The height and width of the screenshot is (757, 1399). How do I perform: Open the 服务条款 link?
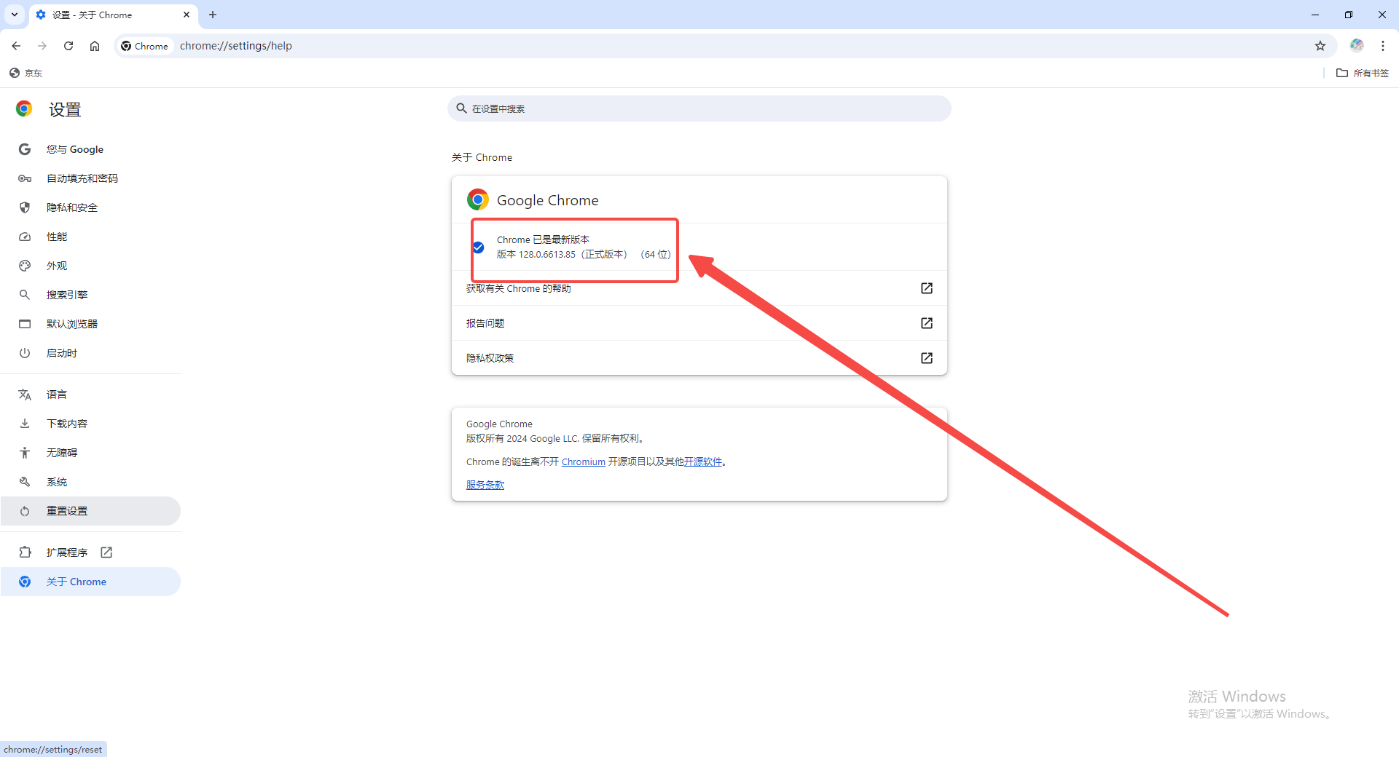(485, 485)
